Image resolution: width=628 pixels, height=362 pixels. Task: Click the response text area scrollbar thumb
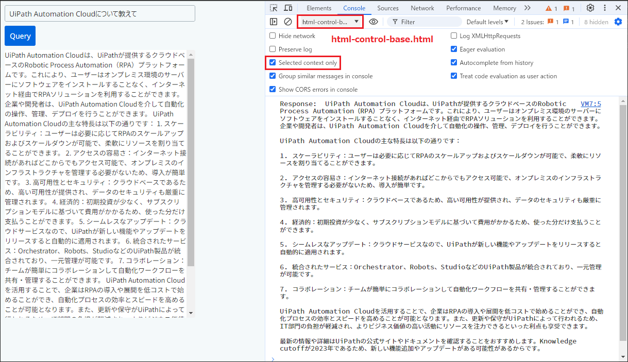191,162
